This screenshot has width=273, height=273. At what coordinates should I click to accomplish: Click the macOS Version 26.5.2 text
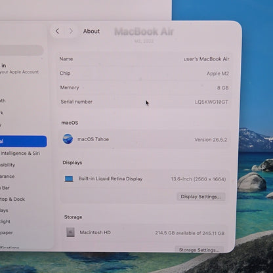(211, 140)
